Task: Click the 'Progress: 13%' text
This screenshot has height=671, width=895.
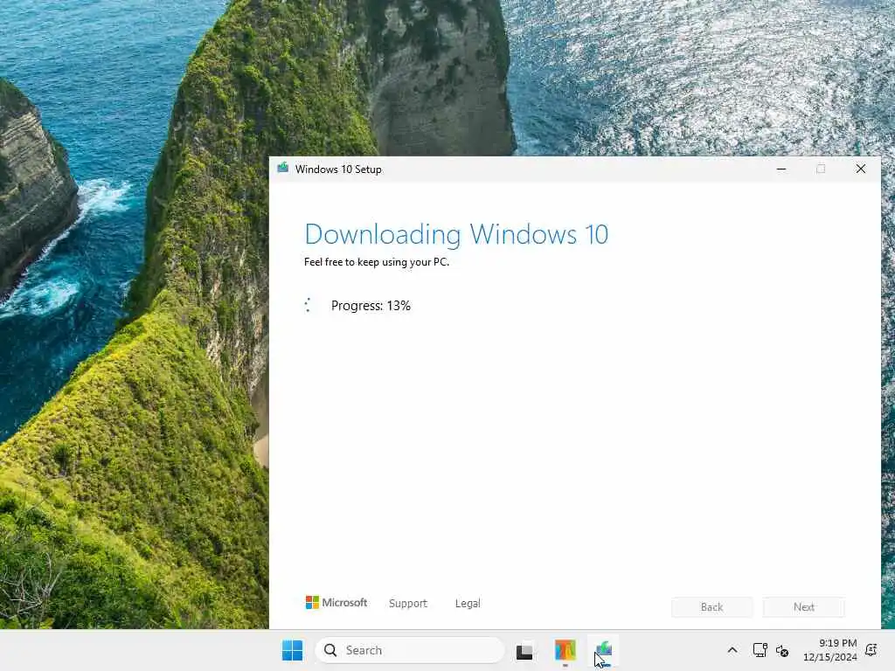Action: click(371, 306)
